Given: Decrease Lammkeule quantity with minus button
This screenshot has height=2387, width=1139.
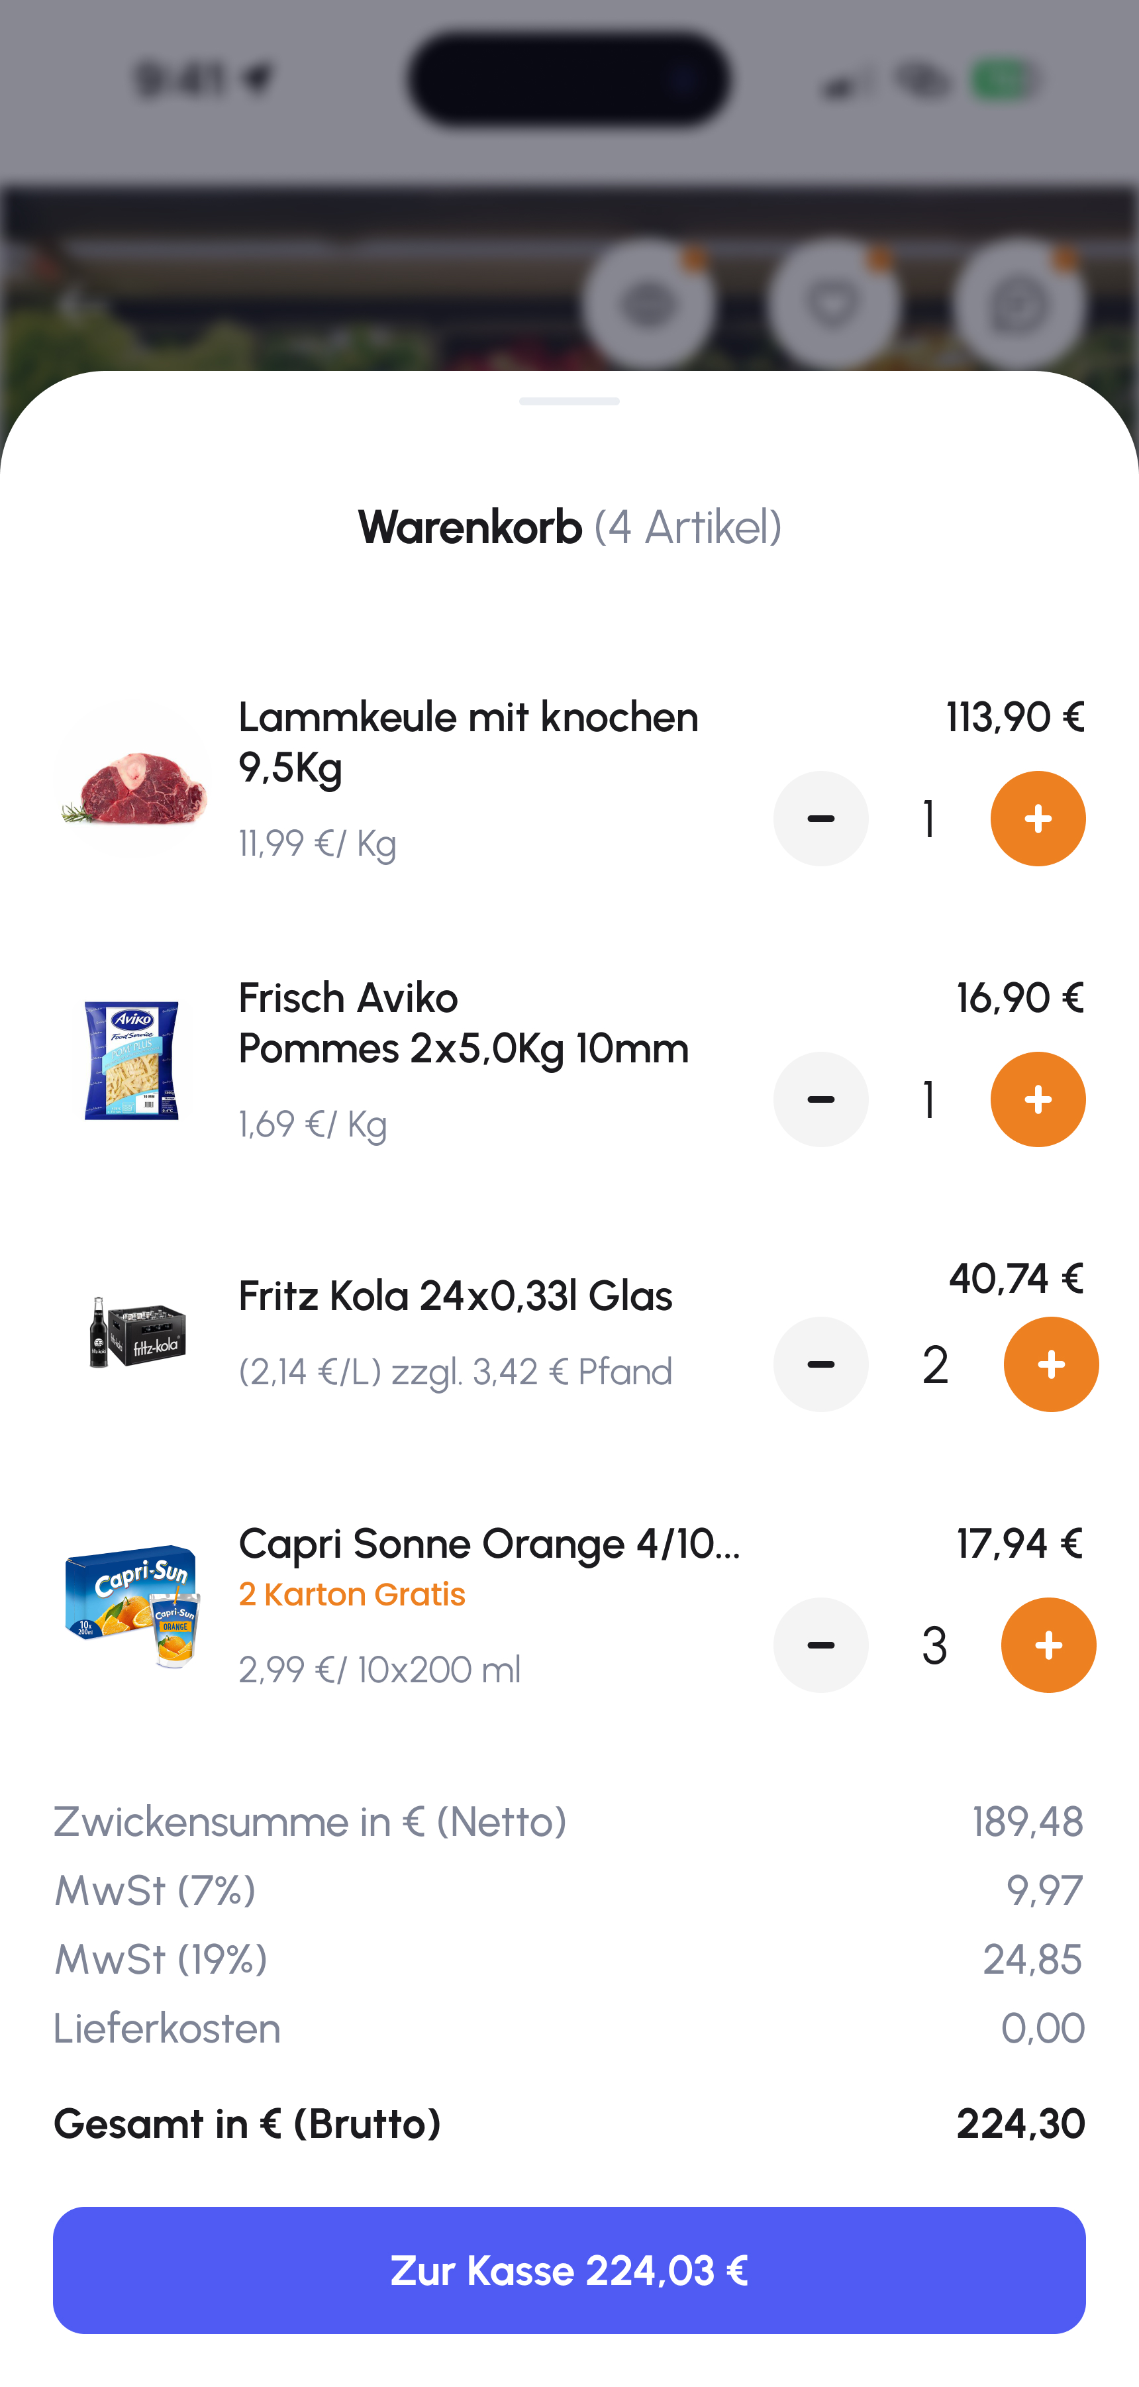Looking at the screenshot, I should coord(820,818).
